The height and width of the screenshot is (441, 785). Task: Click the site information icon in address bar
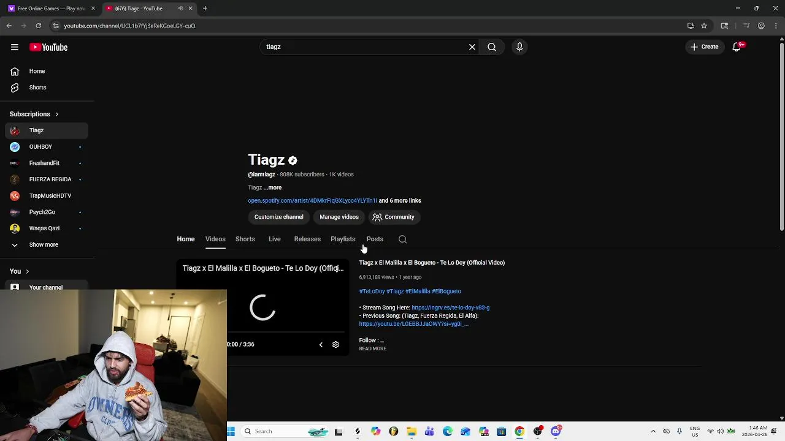[x=56, y=26]
